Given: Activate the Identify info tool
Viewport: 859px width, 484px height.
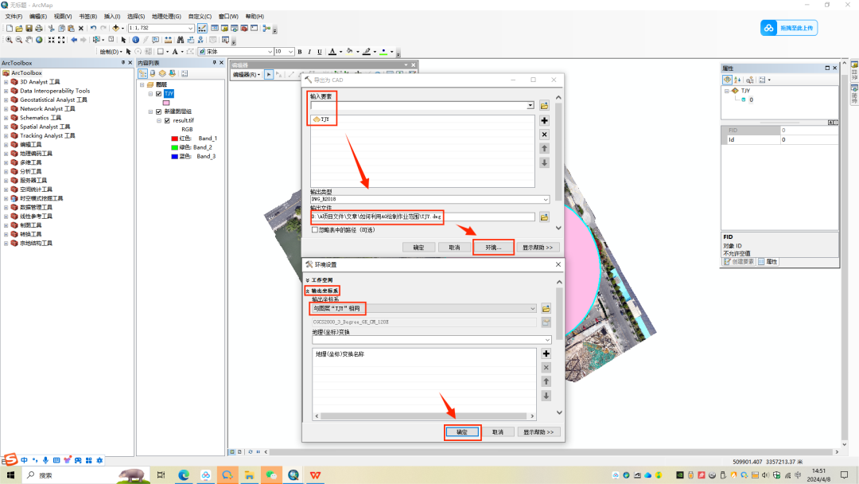Looking at the screenshot, I should tap(136, 40).
